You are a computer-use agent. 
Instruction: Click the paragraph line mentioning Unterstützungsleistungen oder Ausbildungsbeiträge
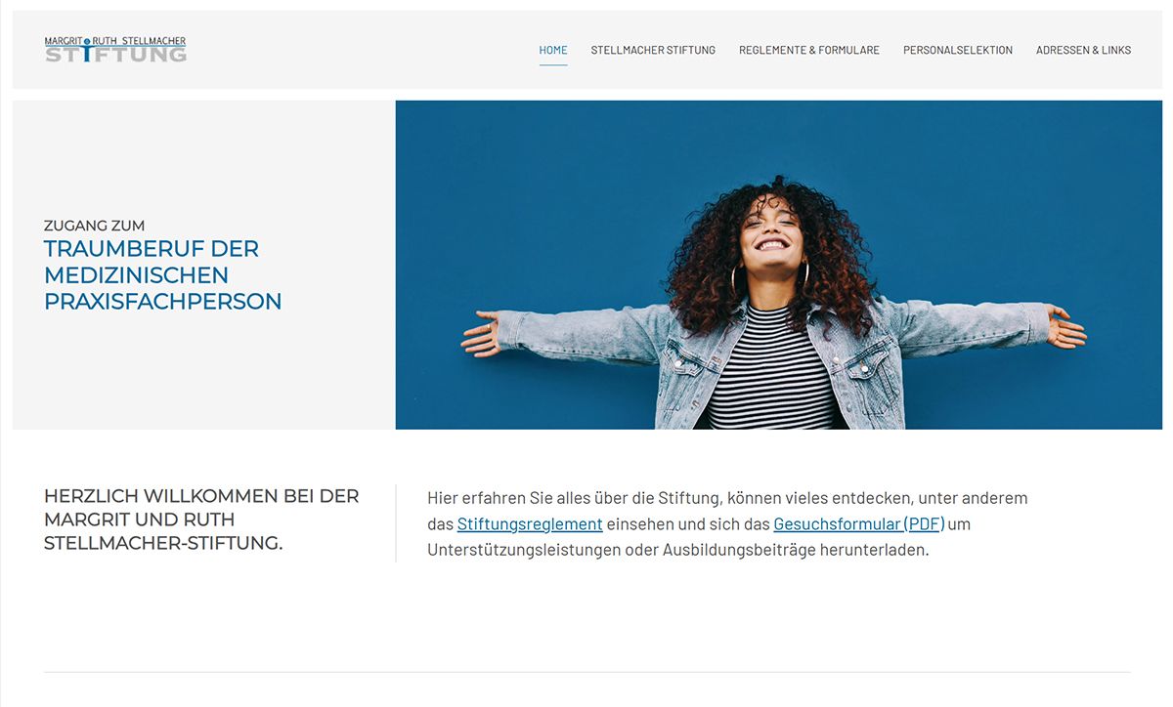click(677, 550)
